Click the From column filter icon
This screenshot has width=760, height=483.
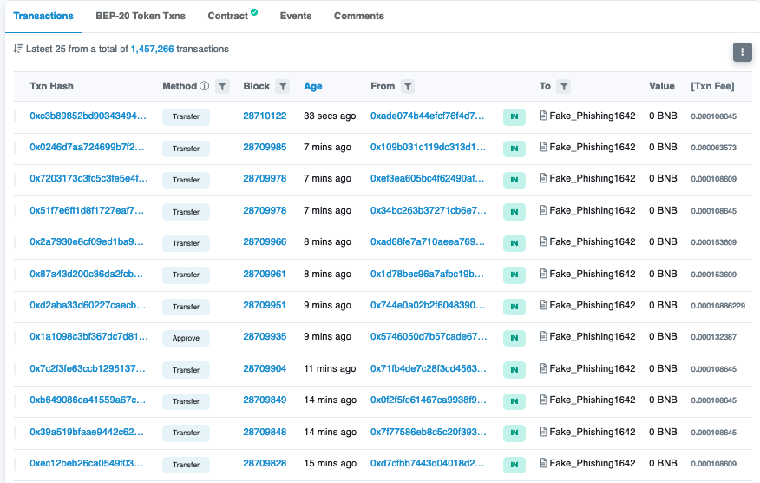click(408, 87)
